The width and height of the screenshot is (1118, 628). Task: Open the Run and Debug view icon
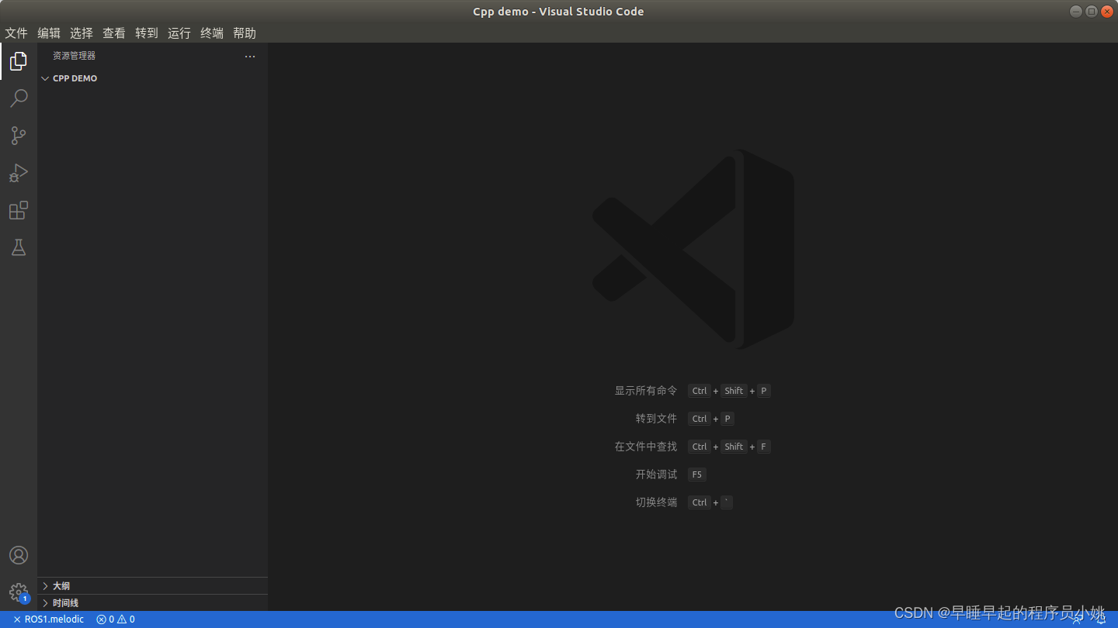(19, 173)
